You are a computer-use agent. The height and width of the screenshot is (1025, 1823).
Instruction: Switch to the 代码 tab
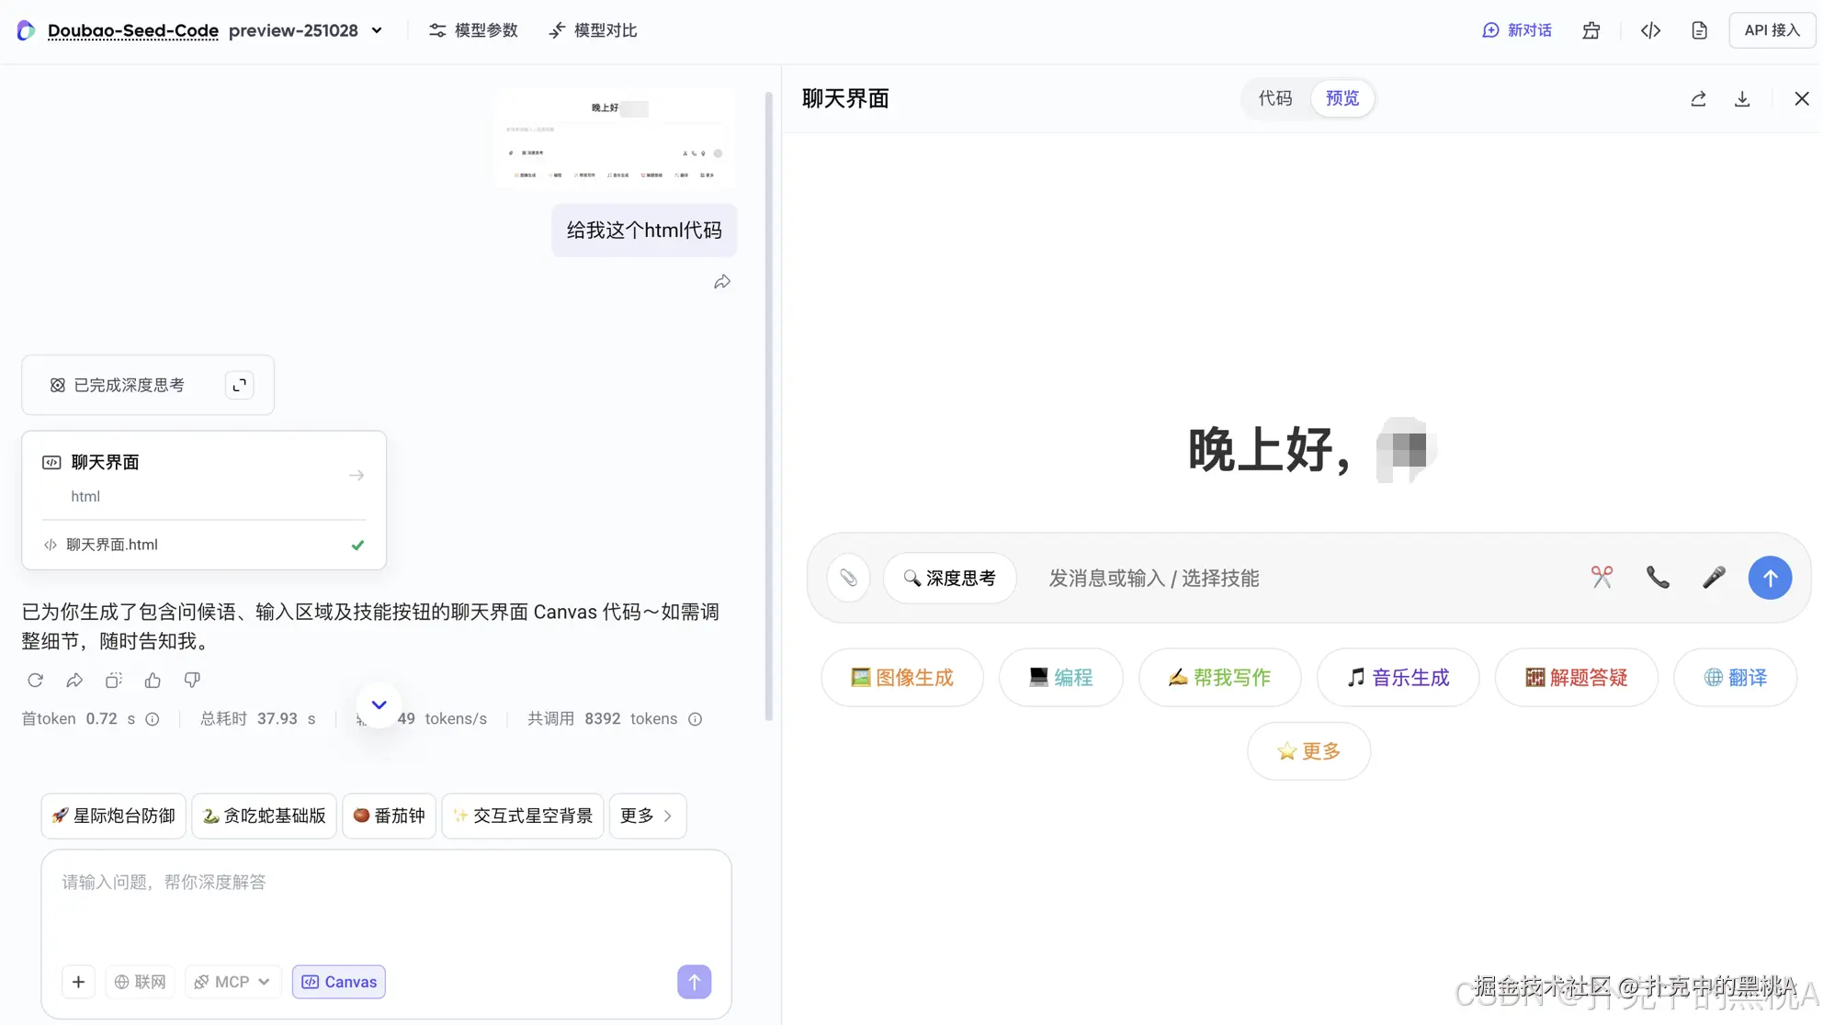1275,98
